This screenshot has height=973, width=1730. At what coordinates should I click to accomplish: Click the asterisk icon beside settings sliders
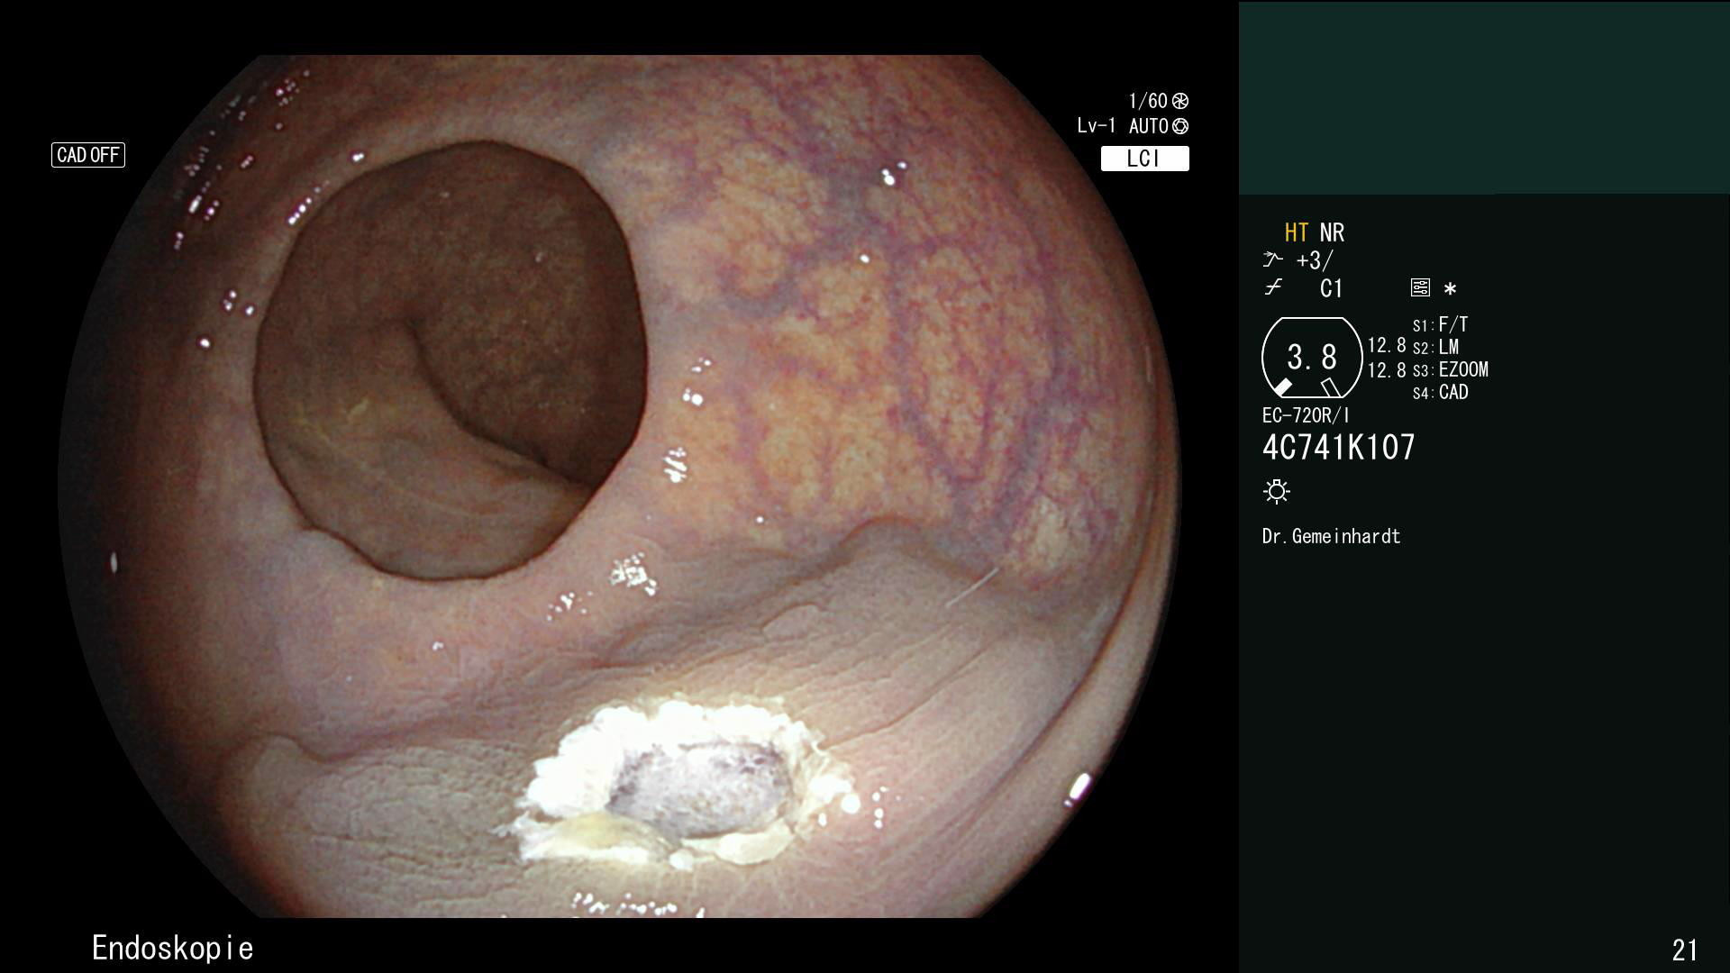pos(1450,289)
